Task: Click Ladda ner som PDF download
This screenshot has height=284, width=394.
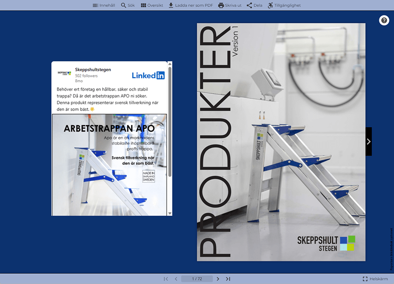Action: (x=191, y=5)
